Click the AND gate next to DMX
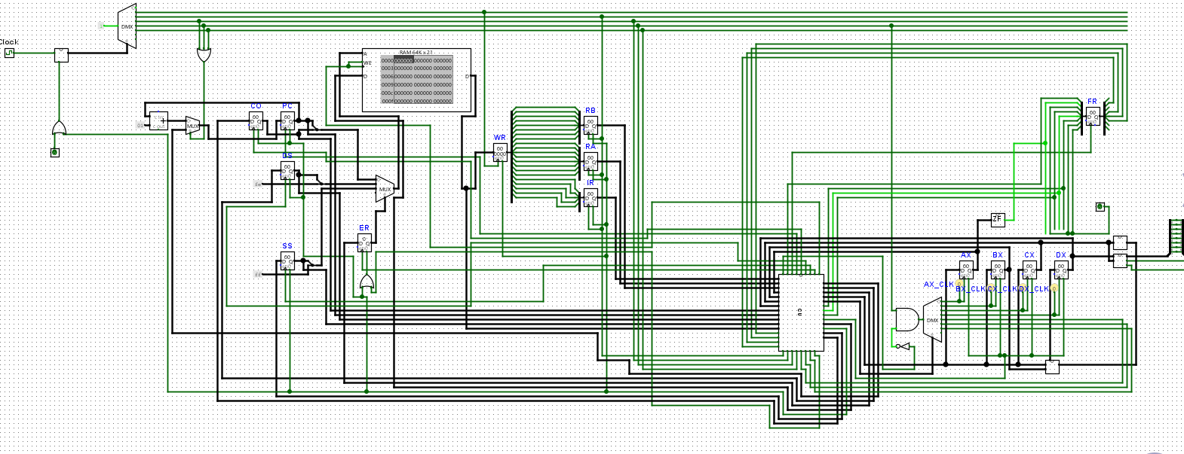Viewport: 1184px width, 454px height. click(x=906, y=319)
